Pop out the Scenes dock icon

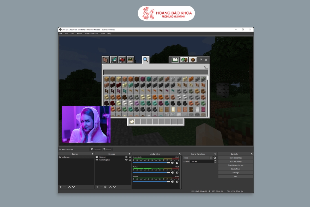[x=93, y=154]
